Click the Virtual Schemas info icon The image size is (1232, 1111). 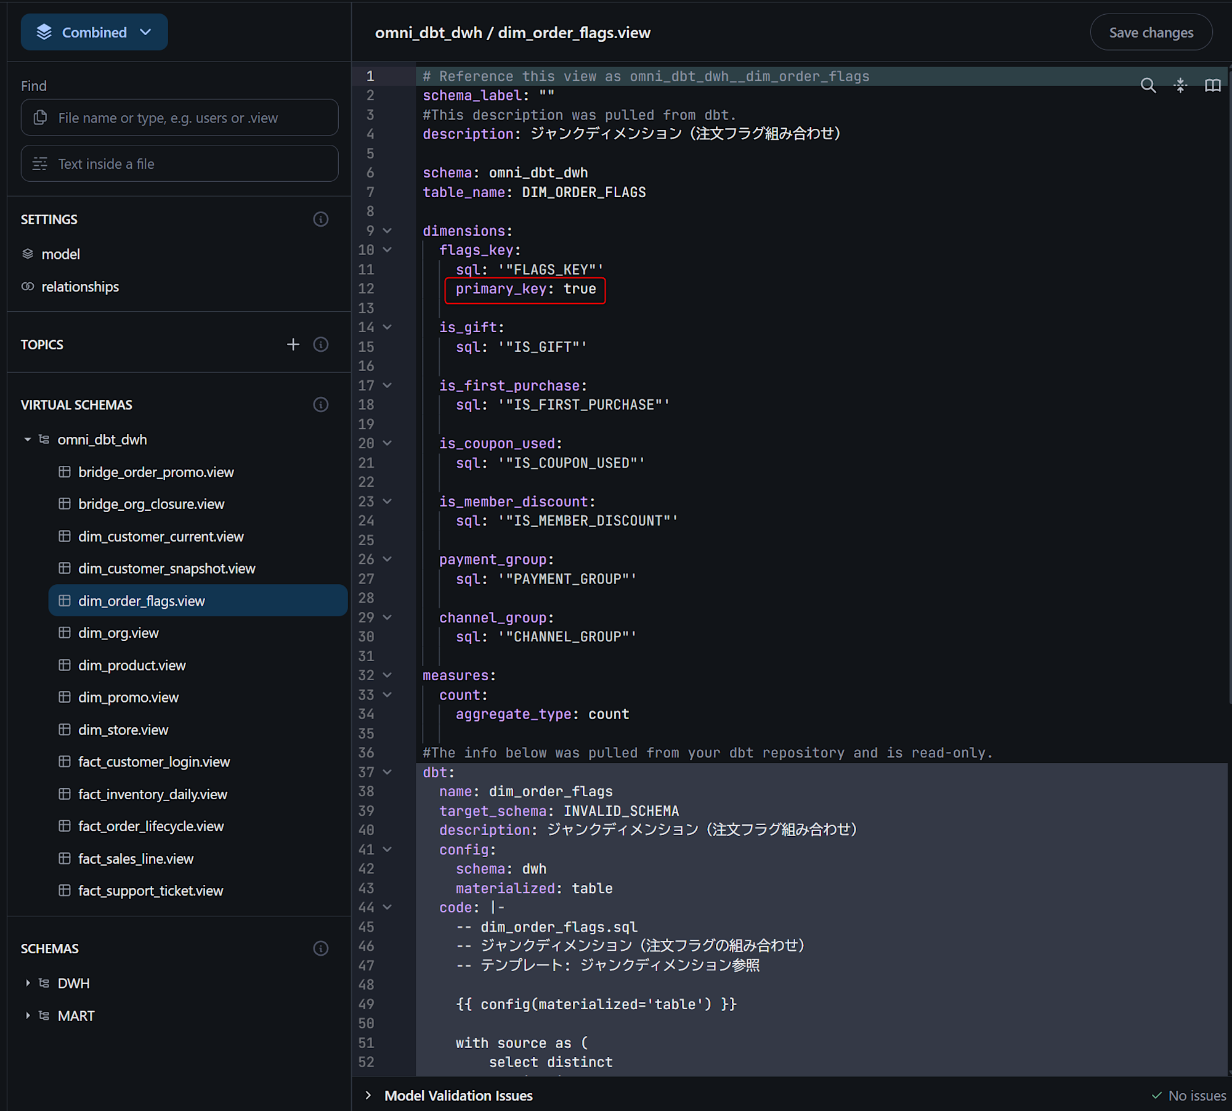pyautogui.click(x=320, y=405)
